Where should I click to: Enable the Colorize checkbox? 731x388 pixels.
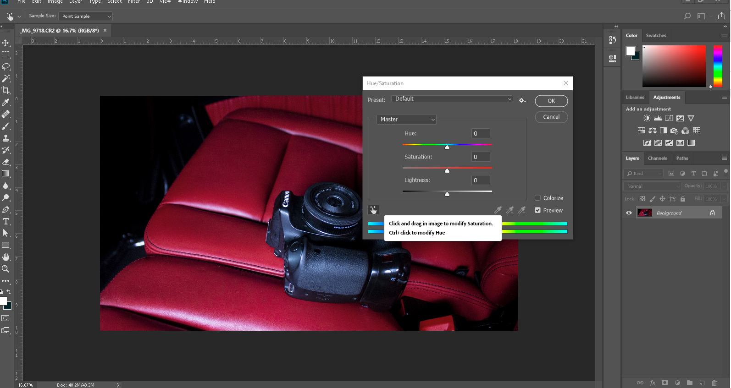point(537,198)
